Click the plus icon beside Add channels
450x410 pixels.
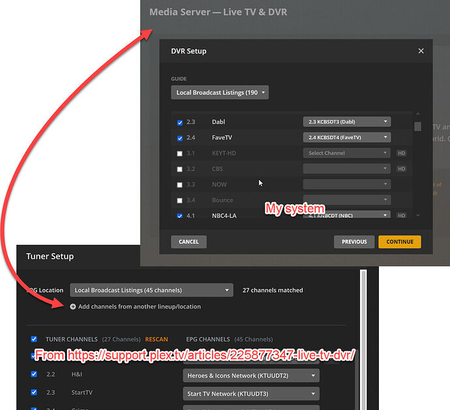click(x=73, y=307)
